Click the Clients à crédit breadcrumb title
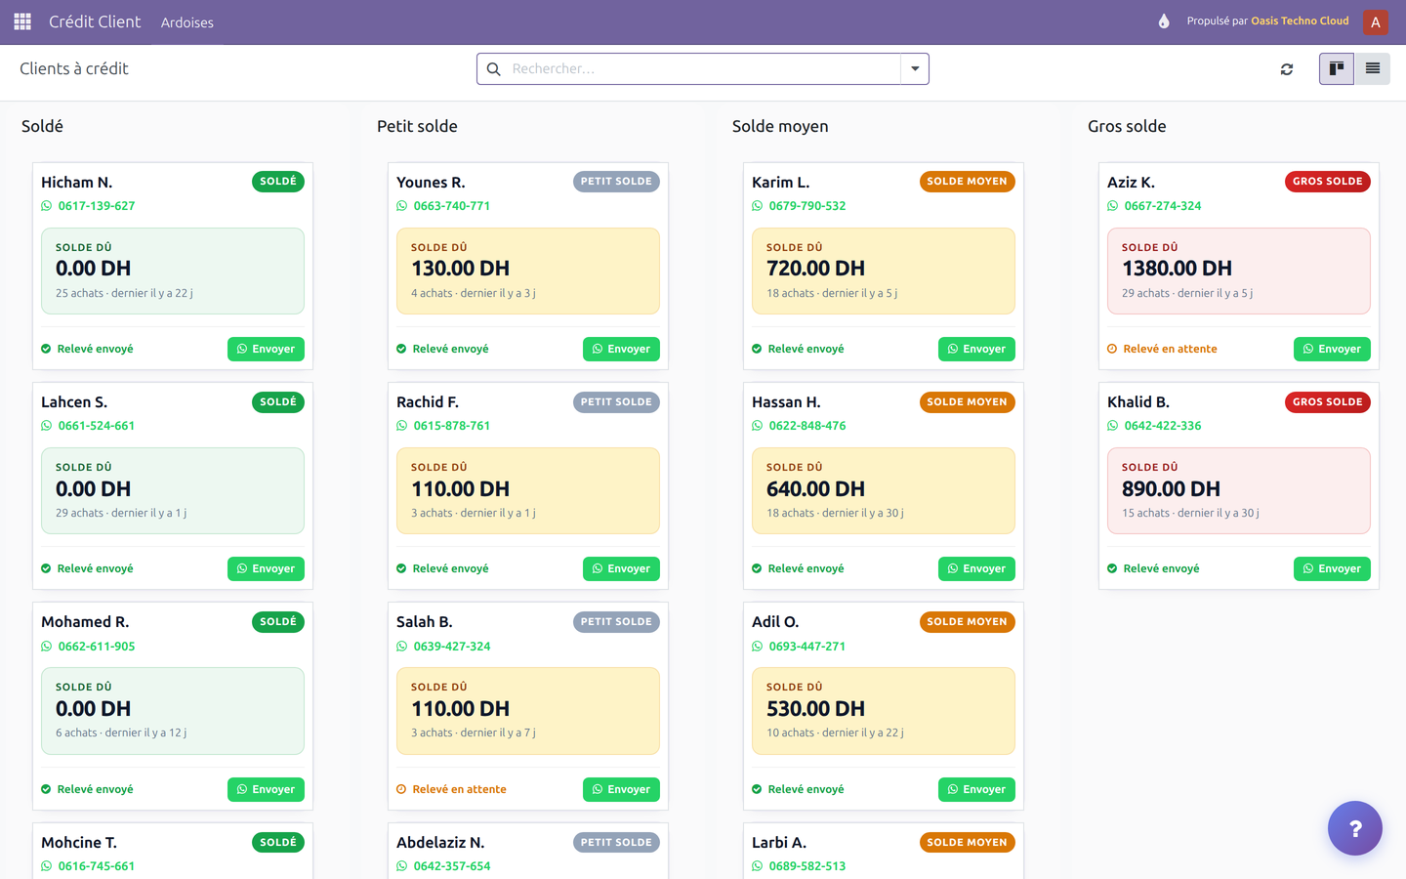This screenshot has height=879, width=1406. 74,68
